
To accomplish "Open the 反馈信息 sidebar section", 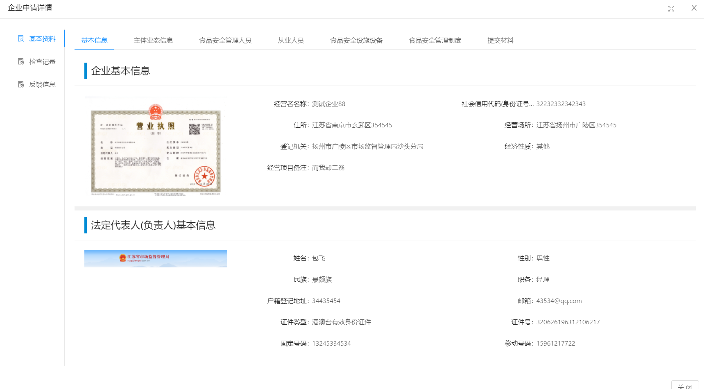I will point(42,84).
